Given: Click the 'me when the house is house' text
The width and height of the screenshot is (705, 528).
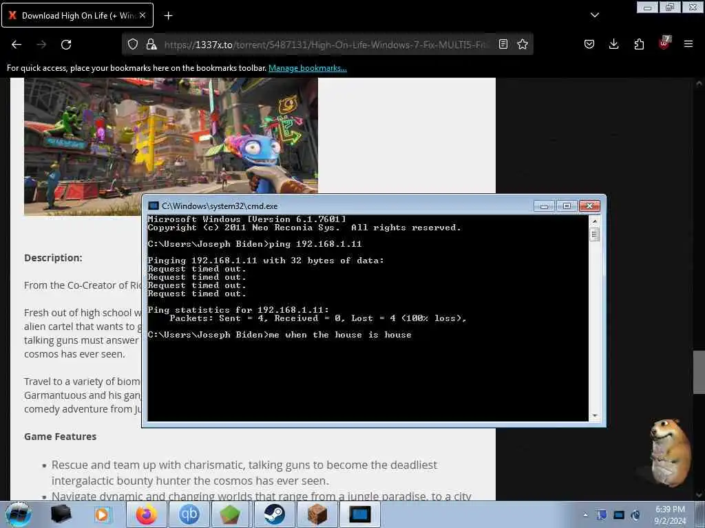Looking at the screenshot, I should click(340, 335).
